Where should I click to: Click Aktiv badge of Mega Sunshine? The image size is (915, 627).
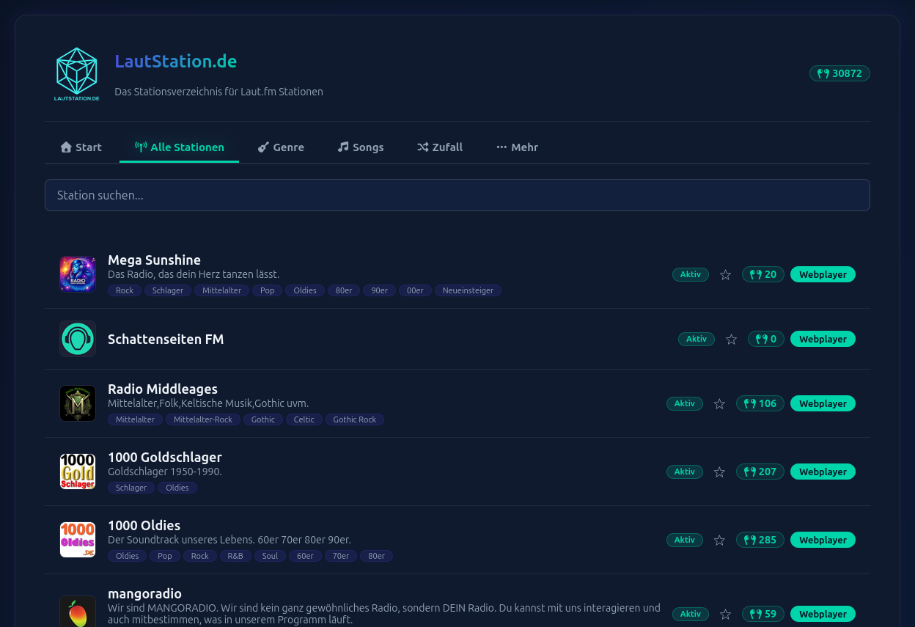pos(691,274)
